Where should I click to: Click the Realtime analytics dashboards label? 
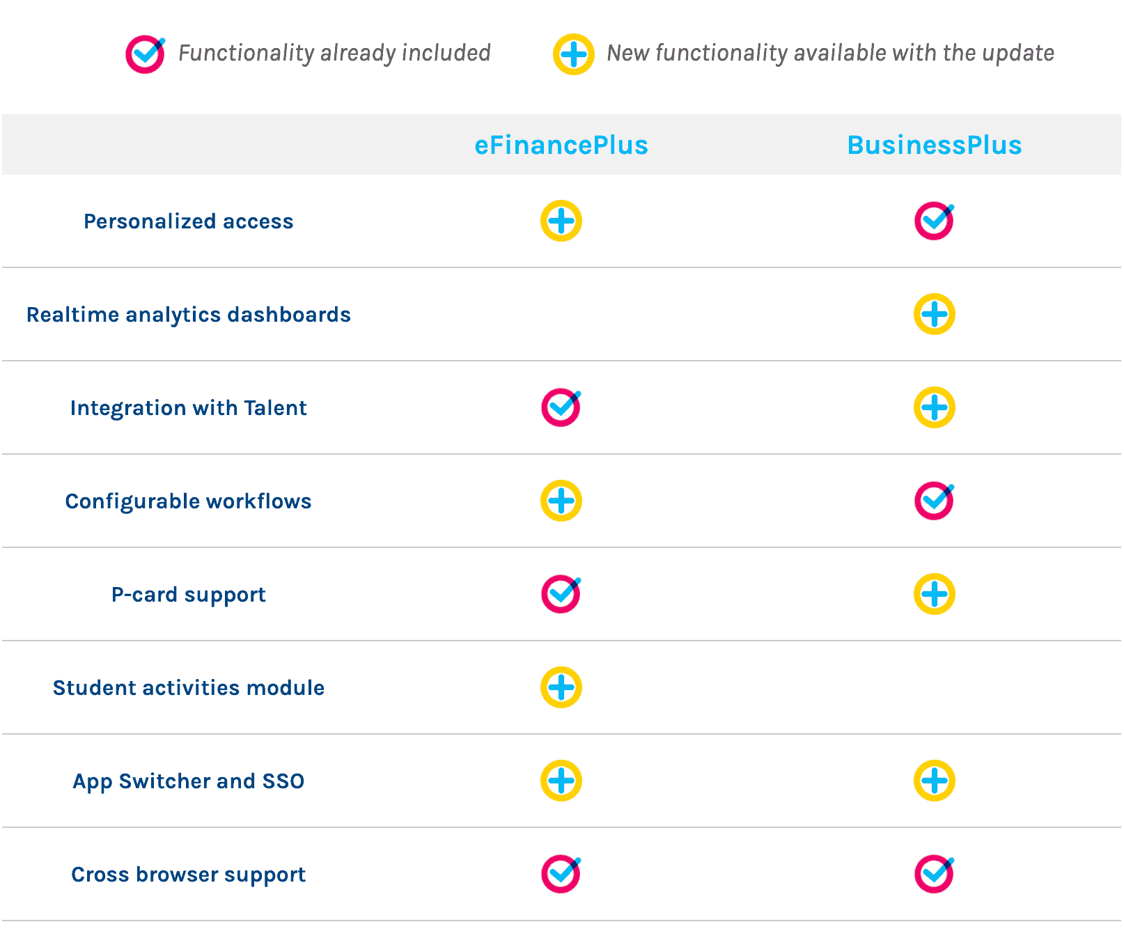coord(189,315)
